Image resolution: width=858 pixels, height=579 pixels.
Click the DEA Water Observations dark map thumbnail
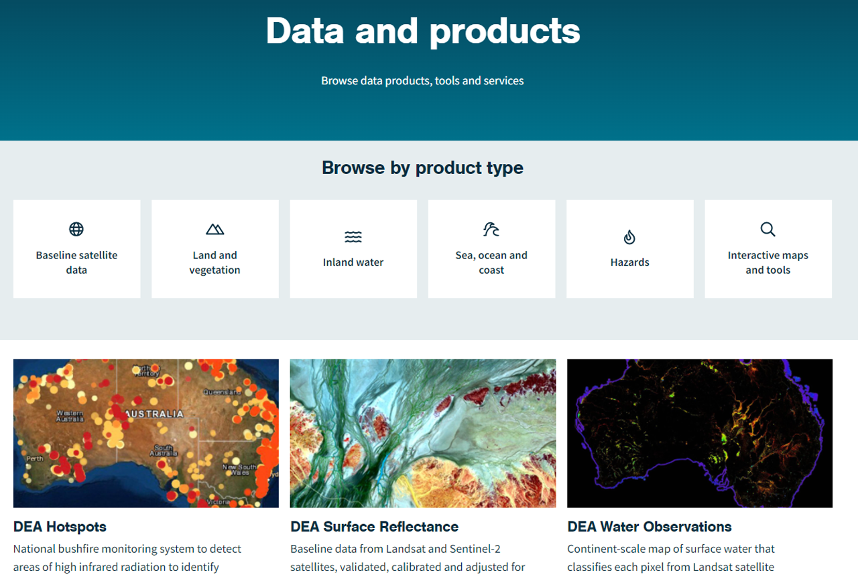pyautogui.click(x=700, y=433)
